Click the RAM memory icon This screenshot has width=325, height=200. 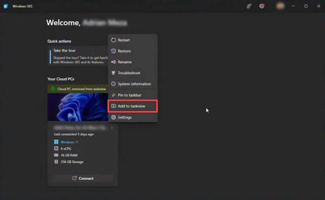pyautogui.click(x=56, y=155)
